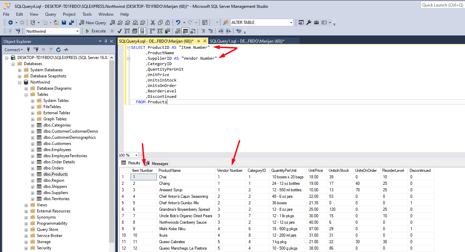Click the Disconnect icon in Object Explorer
This screenshot has height=252, width=465.
click(x=36, y=49)
